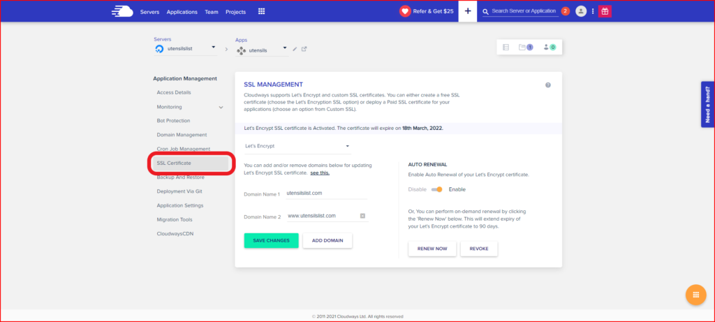Open projects folder icon with badge 1
This screenshot has width=715, height=322.
526,47
